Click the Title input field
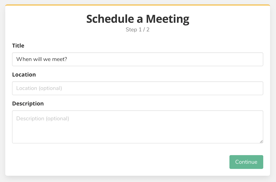Image resolution: width=276 pixels, height=182 pixels. [137, 59]
